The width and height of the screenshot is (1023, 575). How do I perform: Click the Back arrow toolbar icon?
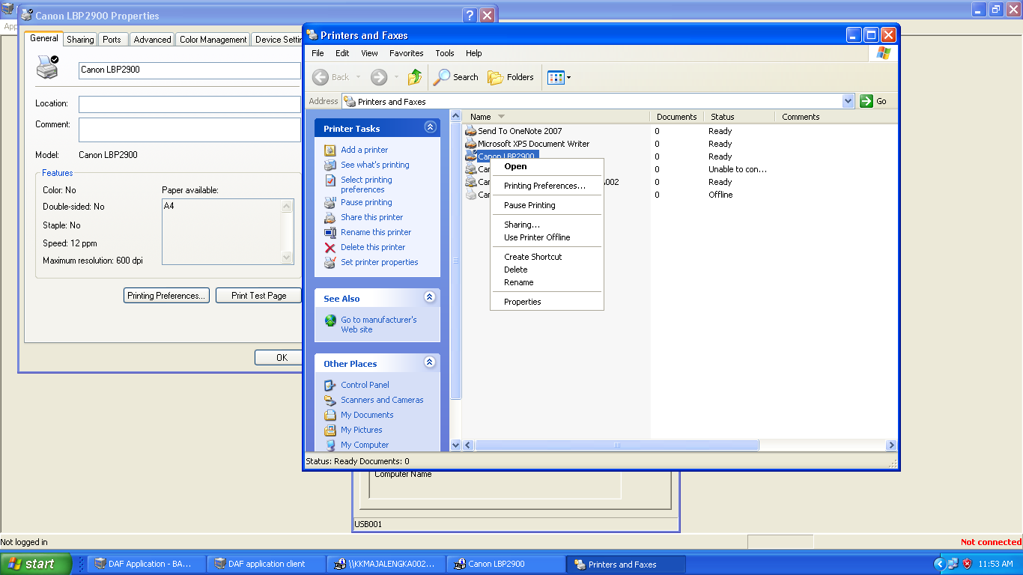[x=321, y=77]
